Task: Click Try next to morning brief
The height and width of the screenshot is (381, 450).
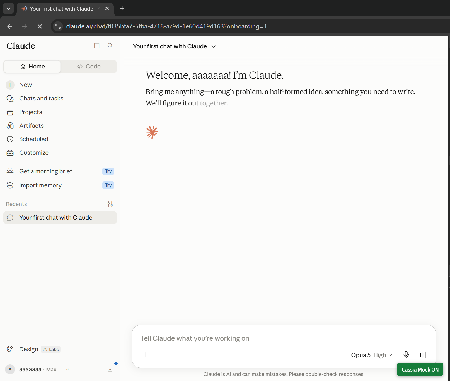Action: tap(108, 171)
